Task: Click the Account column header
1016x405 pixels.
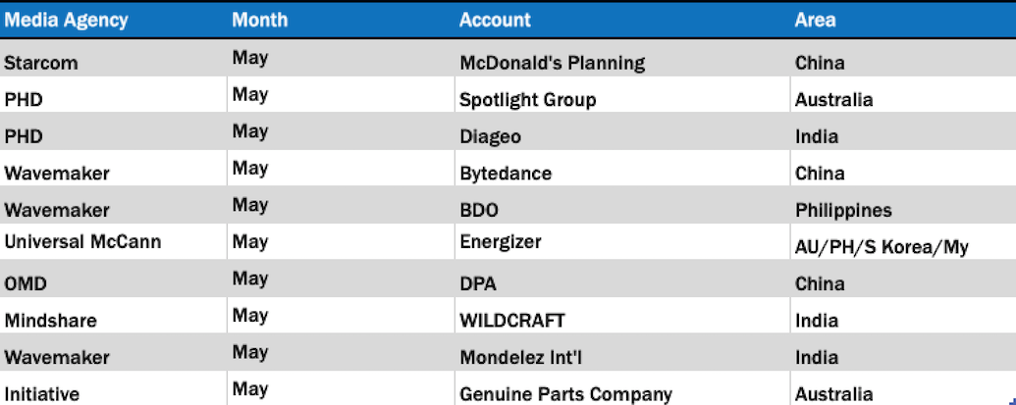Action: coord(495,20)
